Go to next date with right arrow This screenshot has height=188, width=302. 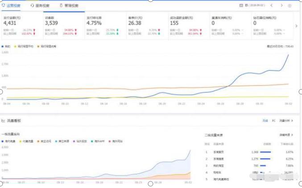point(281,6)
